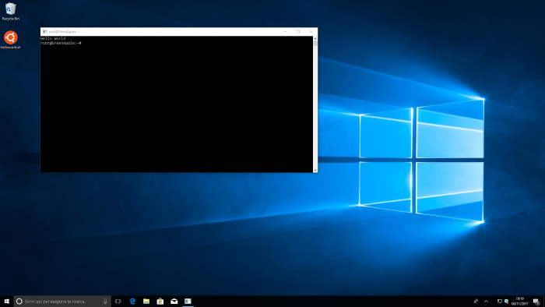This screenshot has height=307, width=545.
Task: Open the taskbar clock and date
Action: pos(519,301)
